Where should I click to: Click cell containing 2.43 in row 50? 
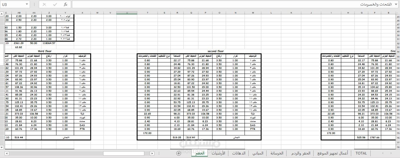[19, 35]
